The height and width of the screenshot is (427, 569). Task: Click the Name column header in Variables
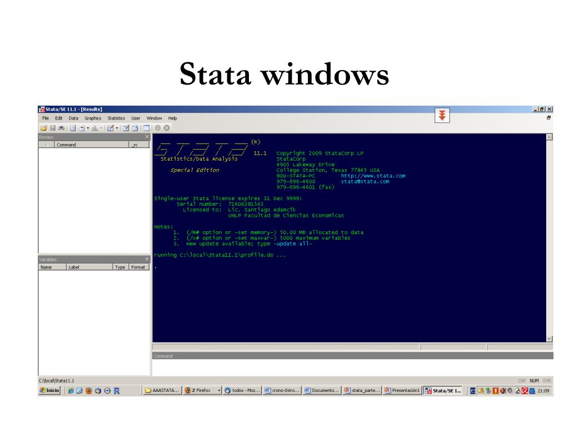coord(52,267)
